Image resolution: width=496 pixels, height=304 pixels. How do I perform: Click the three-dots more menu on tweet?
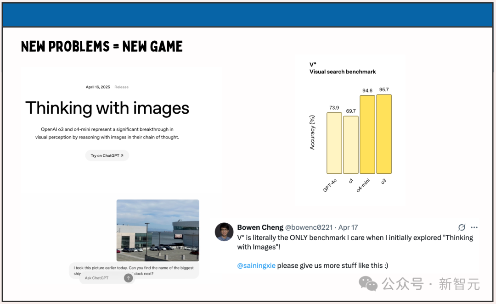474,227
